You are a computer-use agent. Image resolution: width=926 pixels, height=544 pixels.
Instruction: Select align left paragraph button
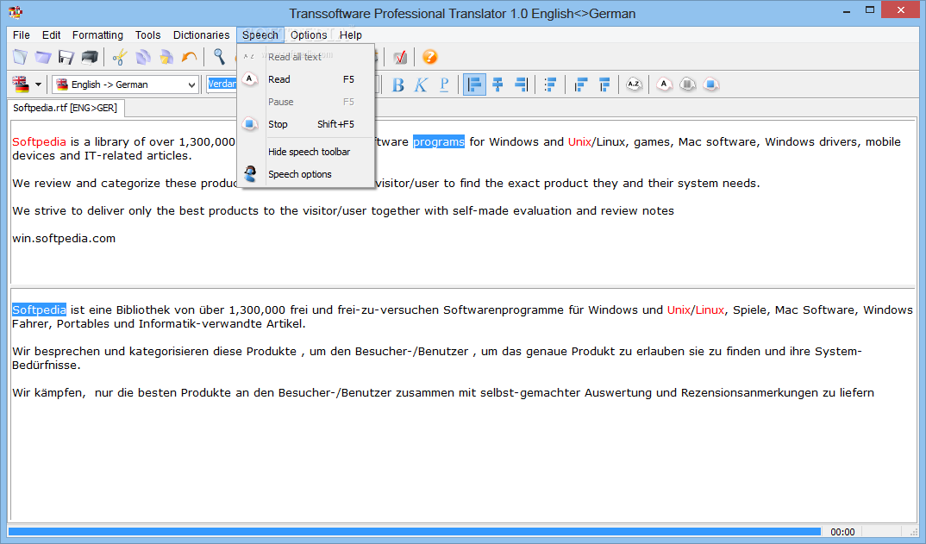[x=474, y=84]
